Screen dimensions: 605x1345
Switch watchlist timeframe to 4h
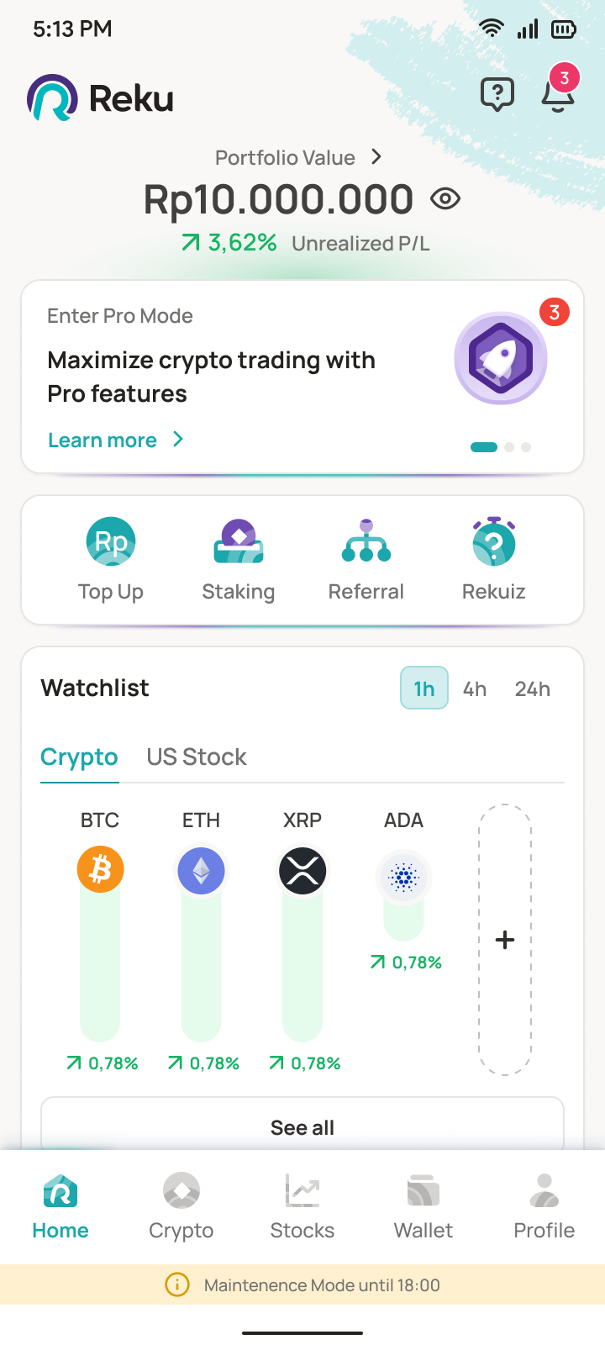tap(475, 689)
